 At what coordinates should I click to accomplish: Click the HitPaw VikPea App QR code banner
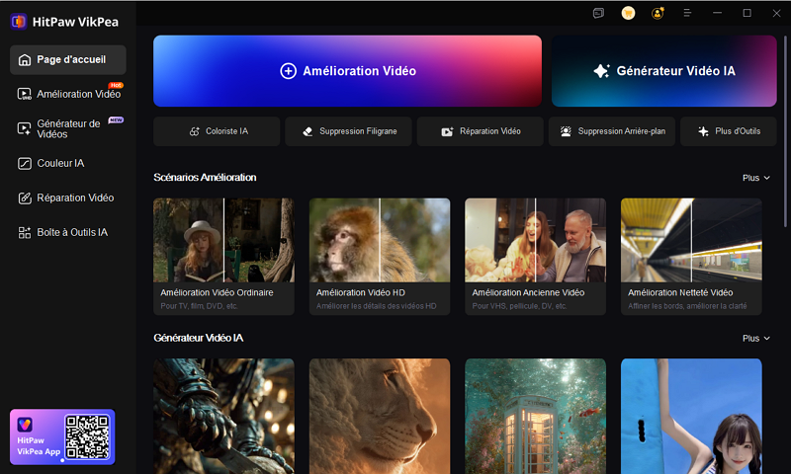click(62, 436)
